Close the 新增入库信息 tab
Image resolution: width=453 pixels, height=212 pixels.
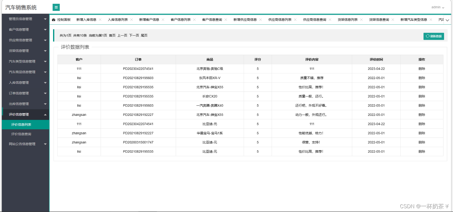click(x=100, y=20)
